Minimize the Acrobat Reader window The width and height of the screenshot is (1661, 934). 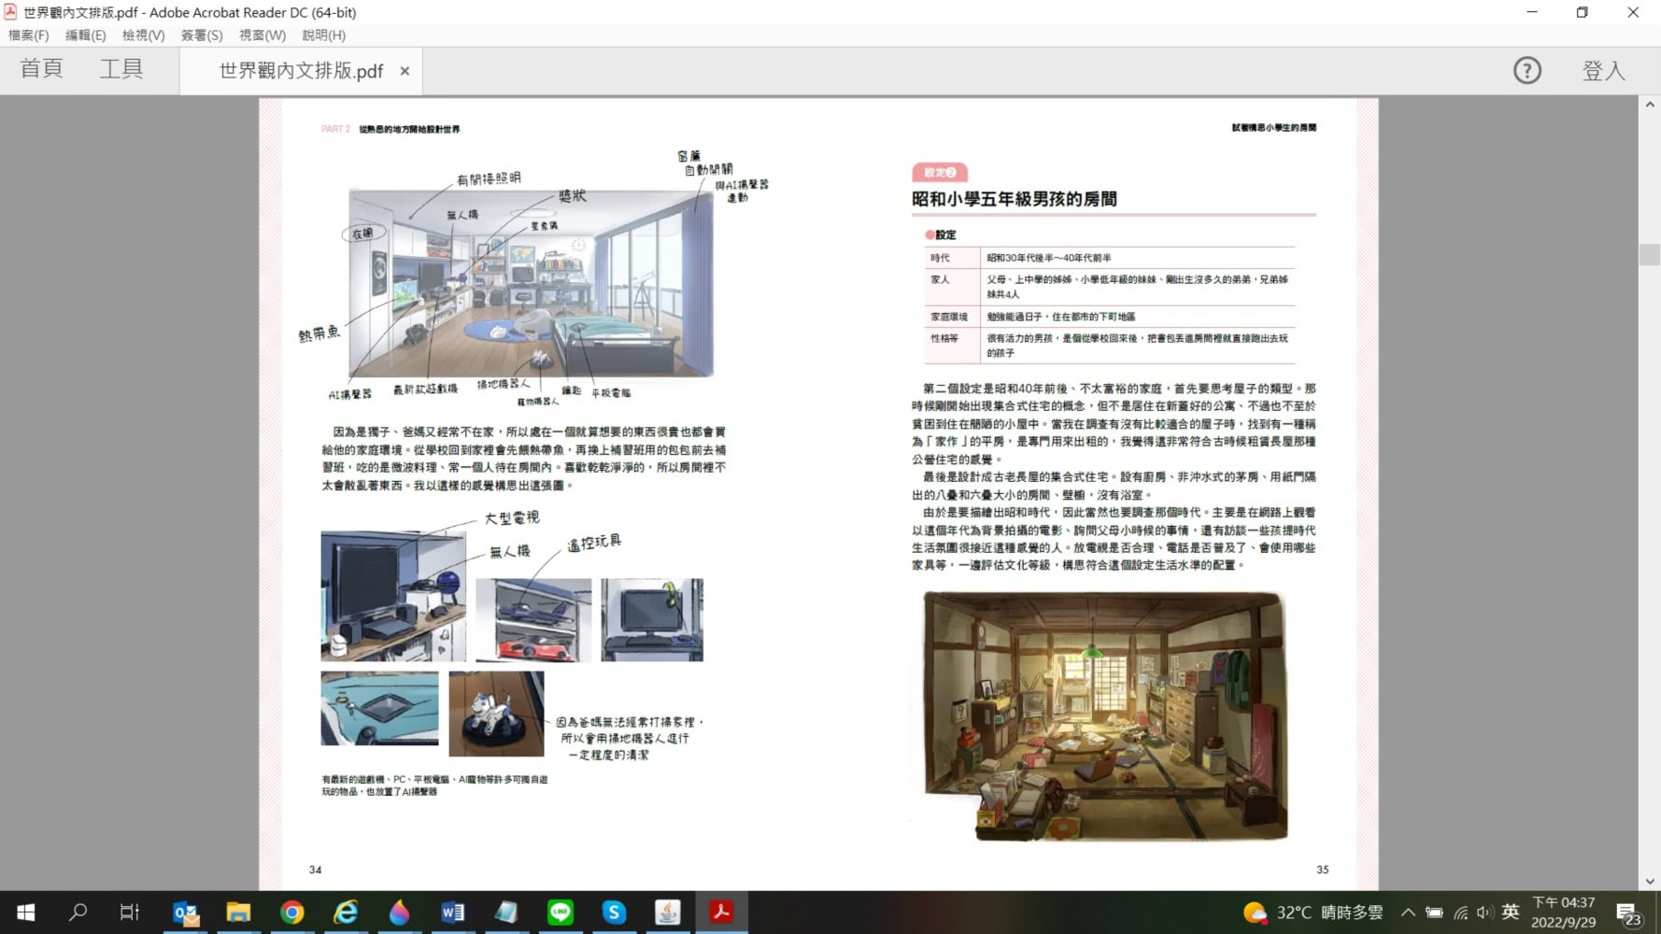(1532, 12)
